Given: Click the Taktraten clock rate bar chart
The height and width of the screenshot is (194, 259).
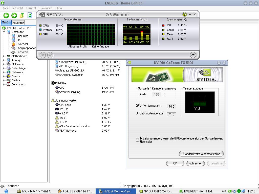Looking at the screenshot, I should tap(136, 34).
